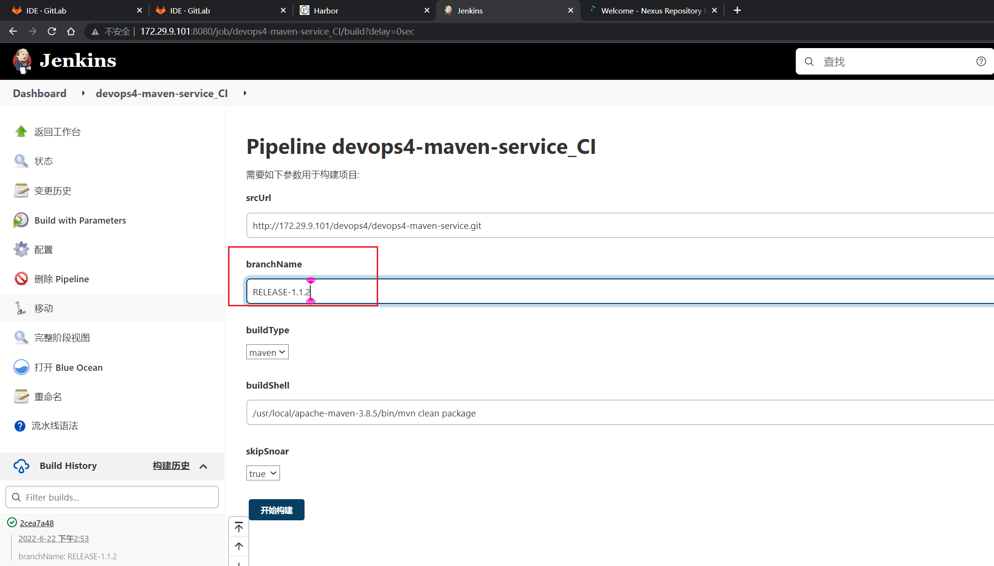Image resolution: width=994 pixels, height=566 pixels.
Task: Click the magnifier icon beside 状态
Action: coord(21,161)
